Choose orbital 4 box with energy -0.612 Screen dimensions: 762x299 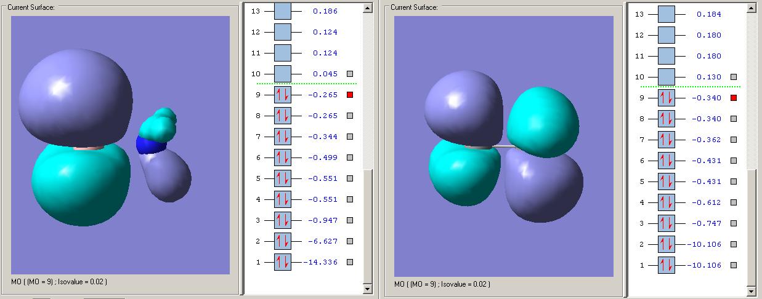pyautogui.click(x=667, y=202)
